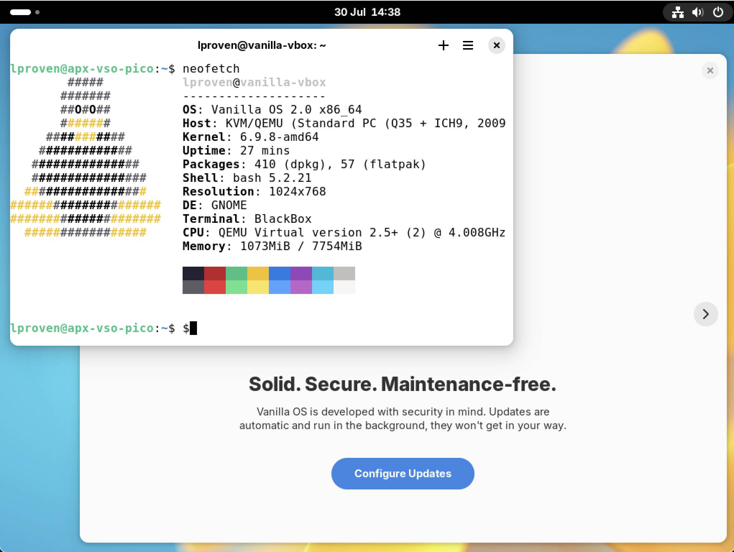Image resolution: width=734 pixels, height=552 pixels.
Task: Click the Solid. Secure. Maintenance-free. heading
Action: tap(402, 384)
